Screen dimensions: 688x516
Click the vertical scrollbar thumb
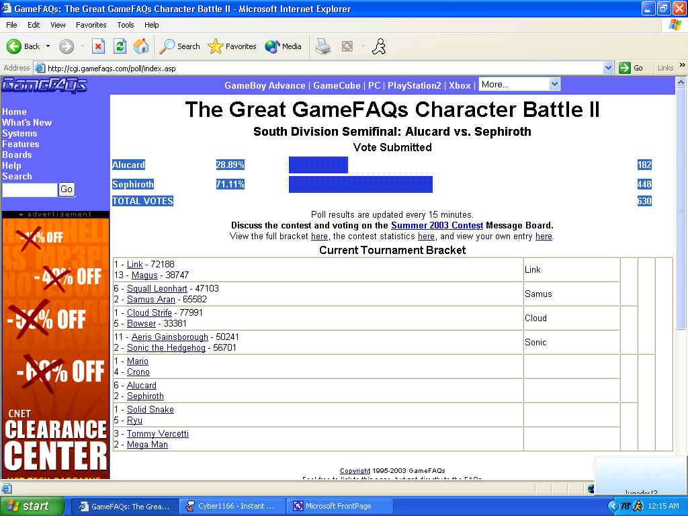tap(681, 208)
